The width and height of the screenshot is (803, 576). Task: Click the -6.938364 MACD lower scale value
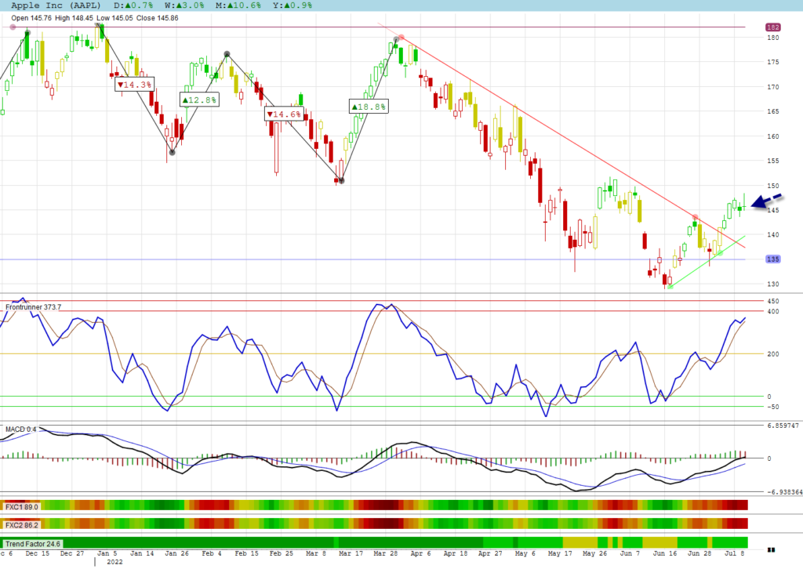point(784,492)
